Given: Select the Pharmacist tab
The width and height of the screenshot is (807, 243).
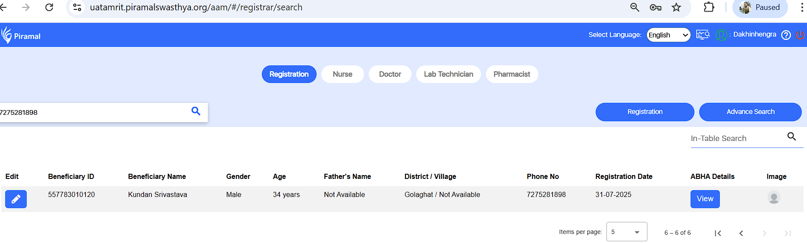Looking at the screenshot, I should [x=512, y=74].
